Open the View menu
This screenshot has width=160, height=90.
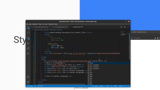coord(40,24)
